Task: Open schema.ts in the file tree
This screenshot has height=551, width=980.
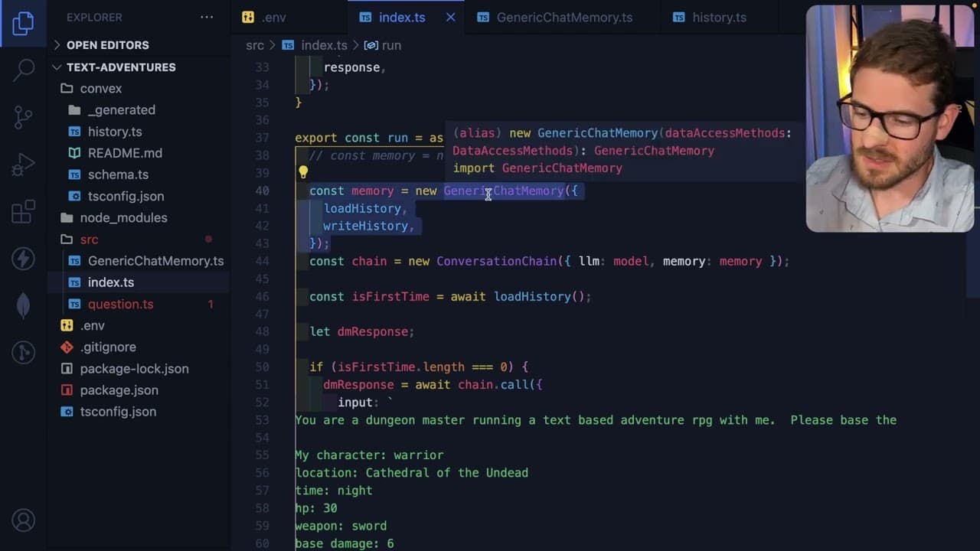Action: 118,174
